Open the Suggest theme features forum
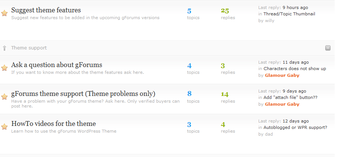 [46, 10]
